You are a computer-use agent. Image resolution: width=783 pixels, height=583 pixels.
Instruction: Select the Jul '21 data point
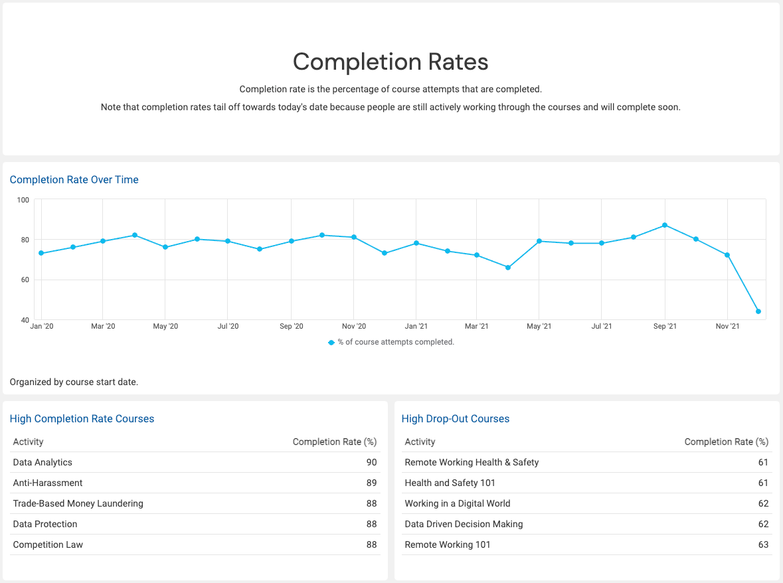pyautogui.click(x=602, y=243)
